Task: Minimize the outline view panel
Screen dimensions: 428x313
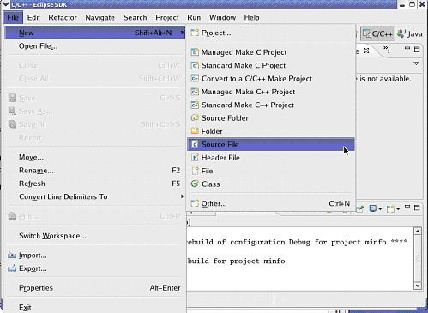Action: (407, 49)
